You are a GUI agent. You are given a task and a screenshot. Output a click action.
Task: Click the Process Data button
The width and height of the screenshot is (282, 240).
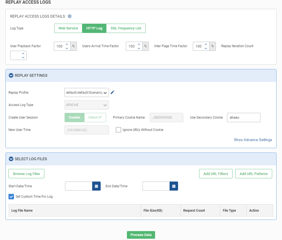tap(141, 235)
